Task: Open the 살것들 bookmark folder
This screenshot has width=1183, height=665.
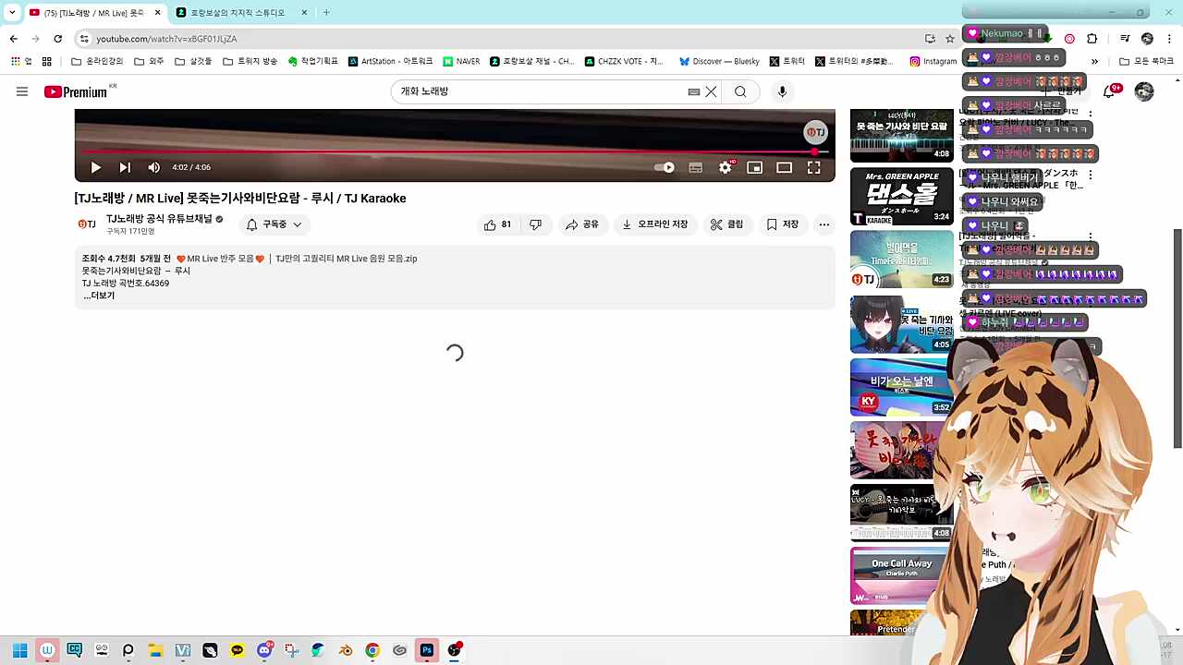Action: 193,62
